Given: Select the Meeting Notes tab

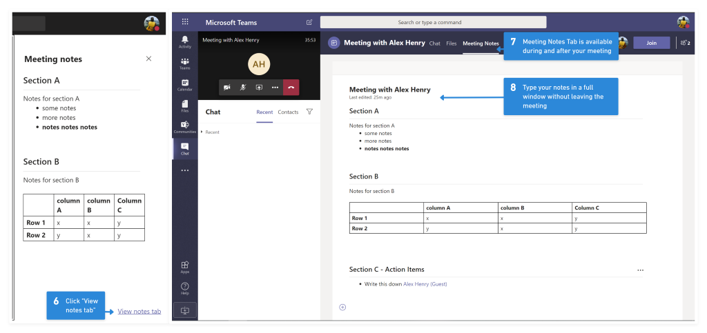Looking at the screenshot, I should [481, 43].
